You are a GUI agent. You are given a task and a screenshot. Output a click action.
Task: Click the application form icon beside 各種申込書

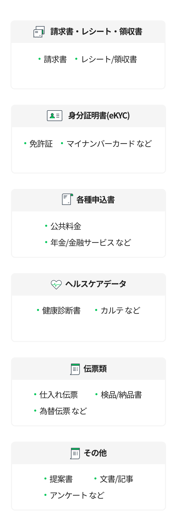tap(67, 199)
